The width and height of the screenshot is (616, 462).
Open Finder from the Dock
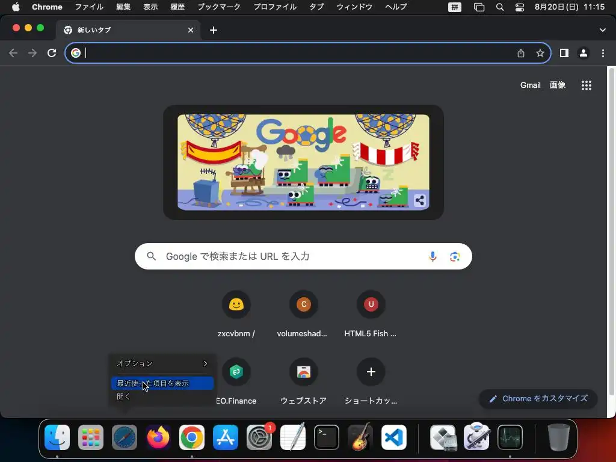pyautogui.click(x=57, y=437)
